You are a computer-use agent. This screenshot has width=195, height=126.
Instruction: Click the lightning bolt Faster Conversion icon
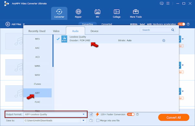[x=97, y=114]
